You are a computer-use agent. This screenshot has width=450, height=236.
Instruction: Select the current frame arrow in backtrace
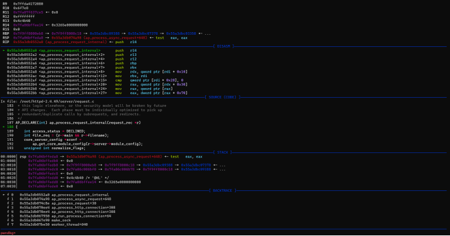tap(4, 195)
